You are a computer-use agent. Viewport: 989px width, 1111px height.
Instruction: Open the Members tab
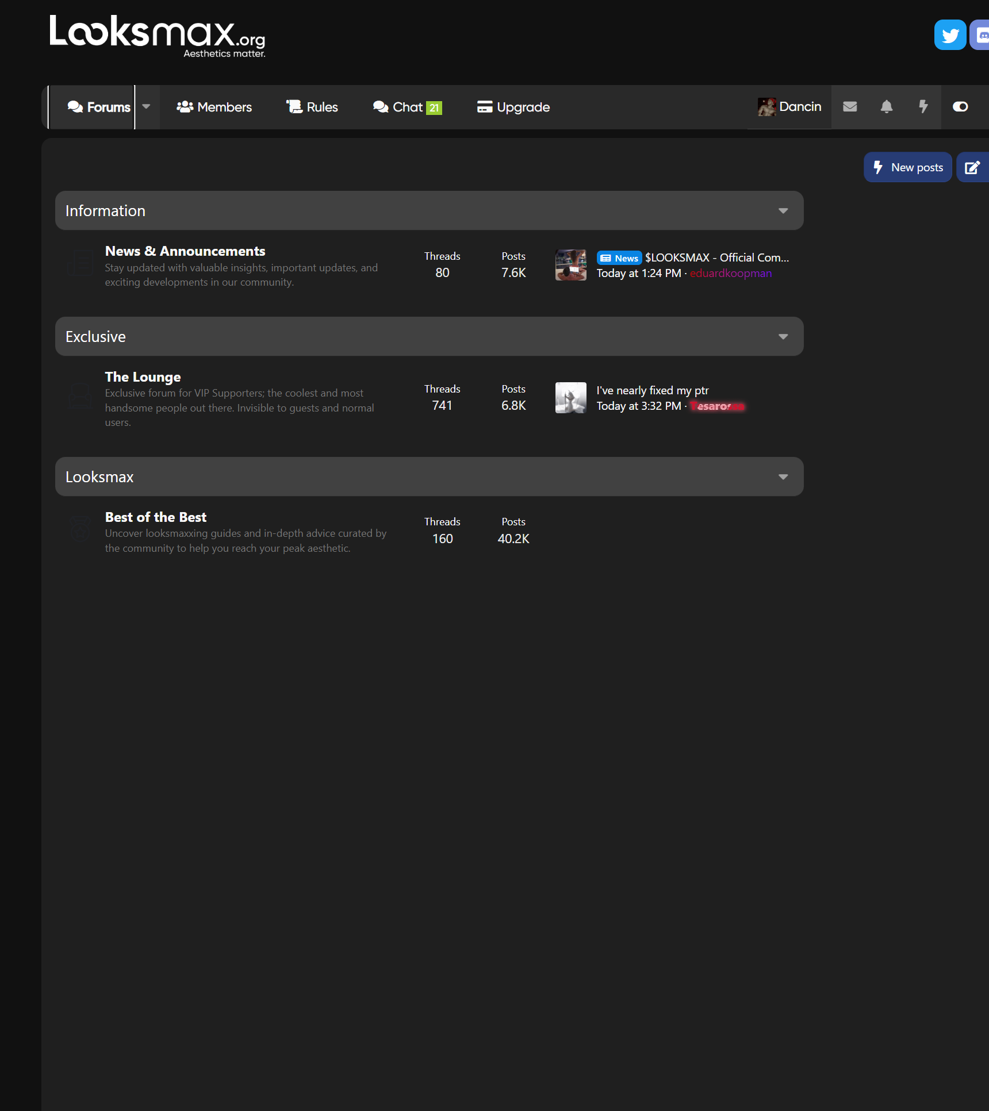pos(214,107)
